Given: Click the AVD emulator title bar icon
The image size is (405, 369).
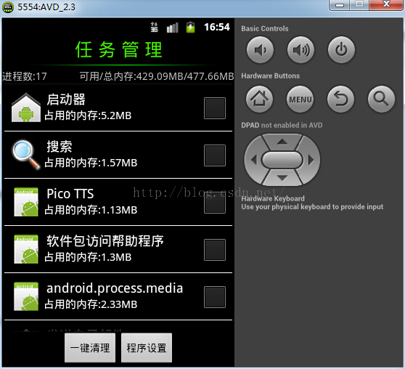Looking at the screenshot, I should pyautogui.click(x=8, y=7).
